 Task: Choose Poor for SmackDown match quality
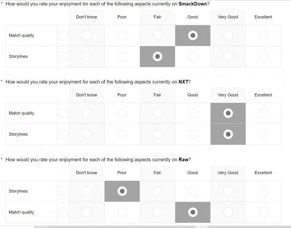coord(122,35)
